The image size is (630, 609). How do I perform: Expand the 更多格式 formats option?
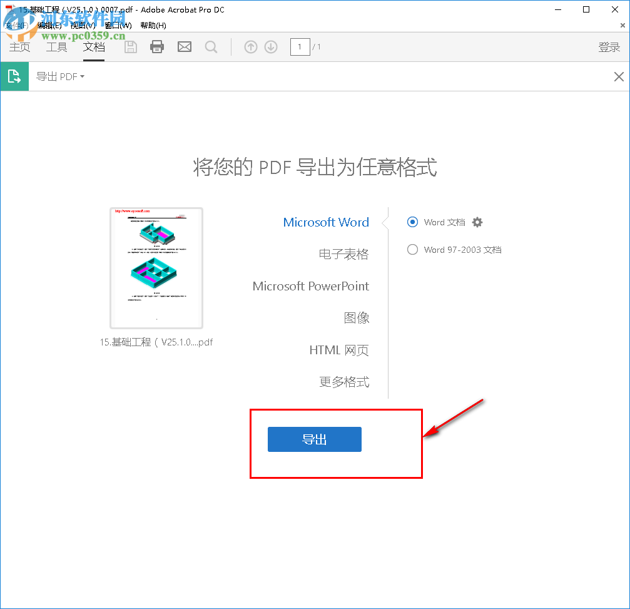point(344,381)
